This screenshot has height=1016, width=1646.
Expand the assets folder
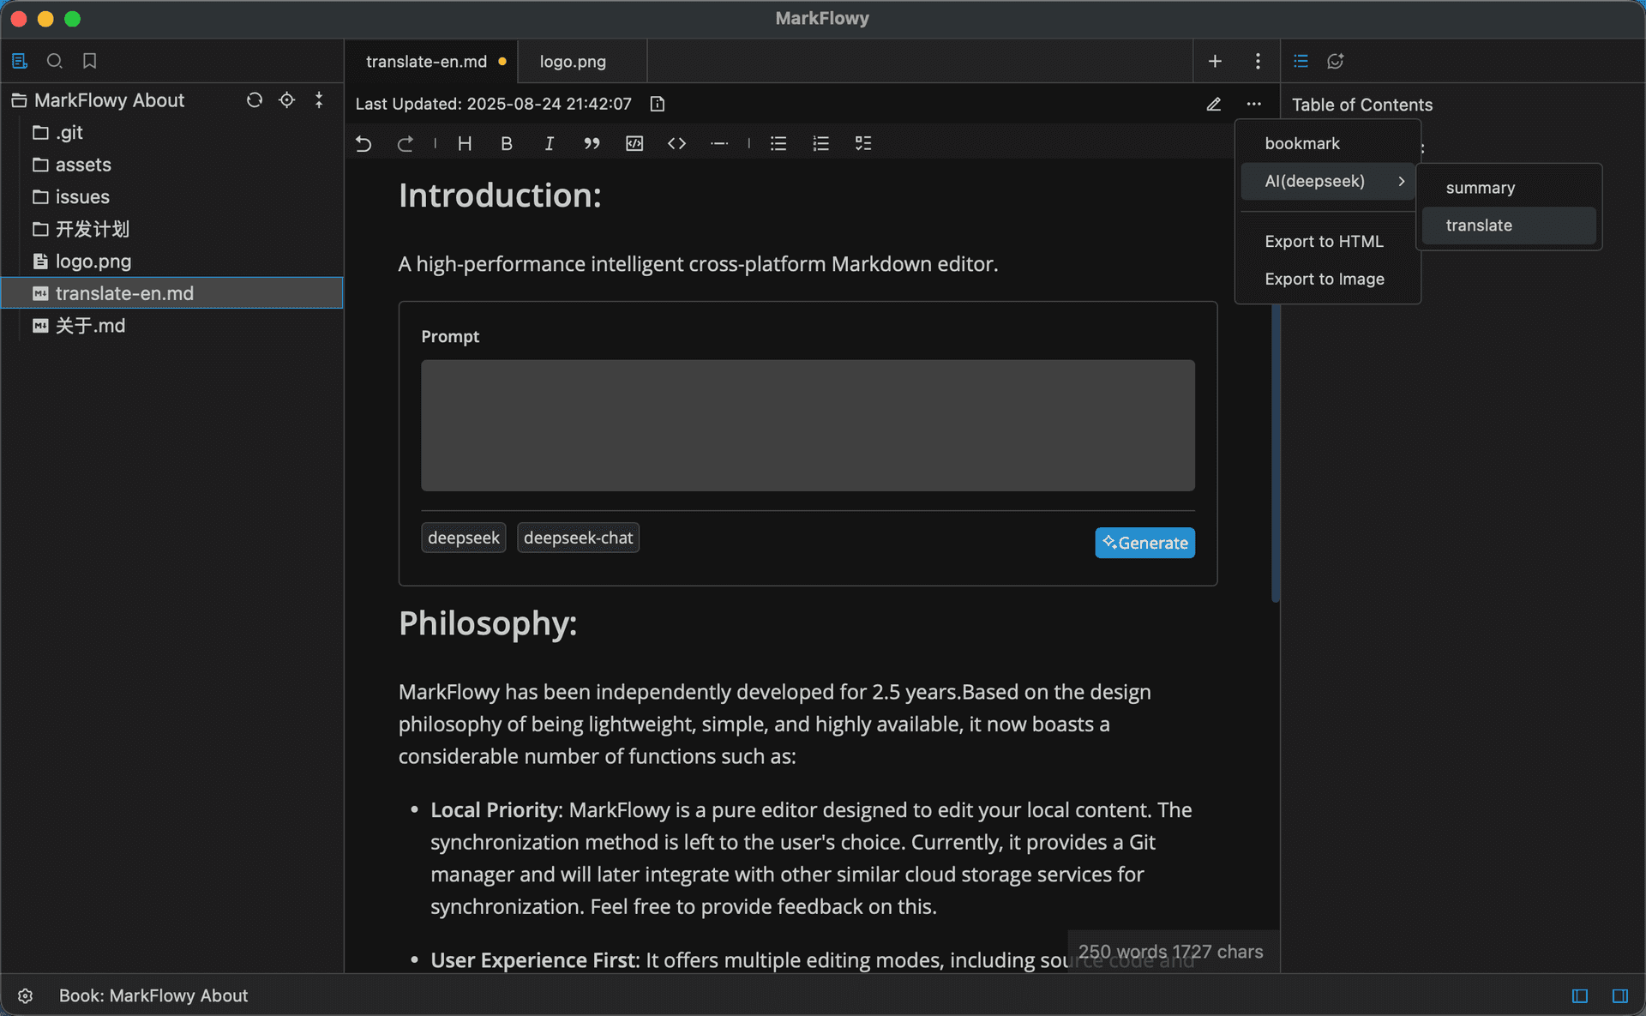pyautogui.click(x=83, y=165)
